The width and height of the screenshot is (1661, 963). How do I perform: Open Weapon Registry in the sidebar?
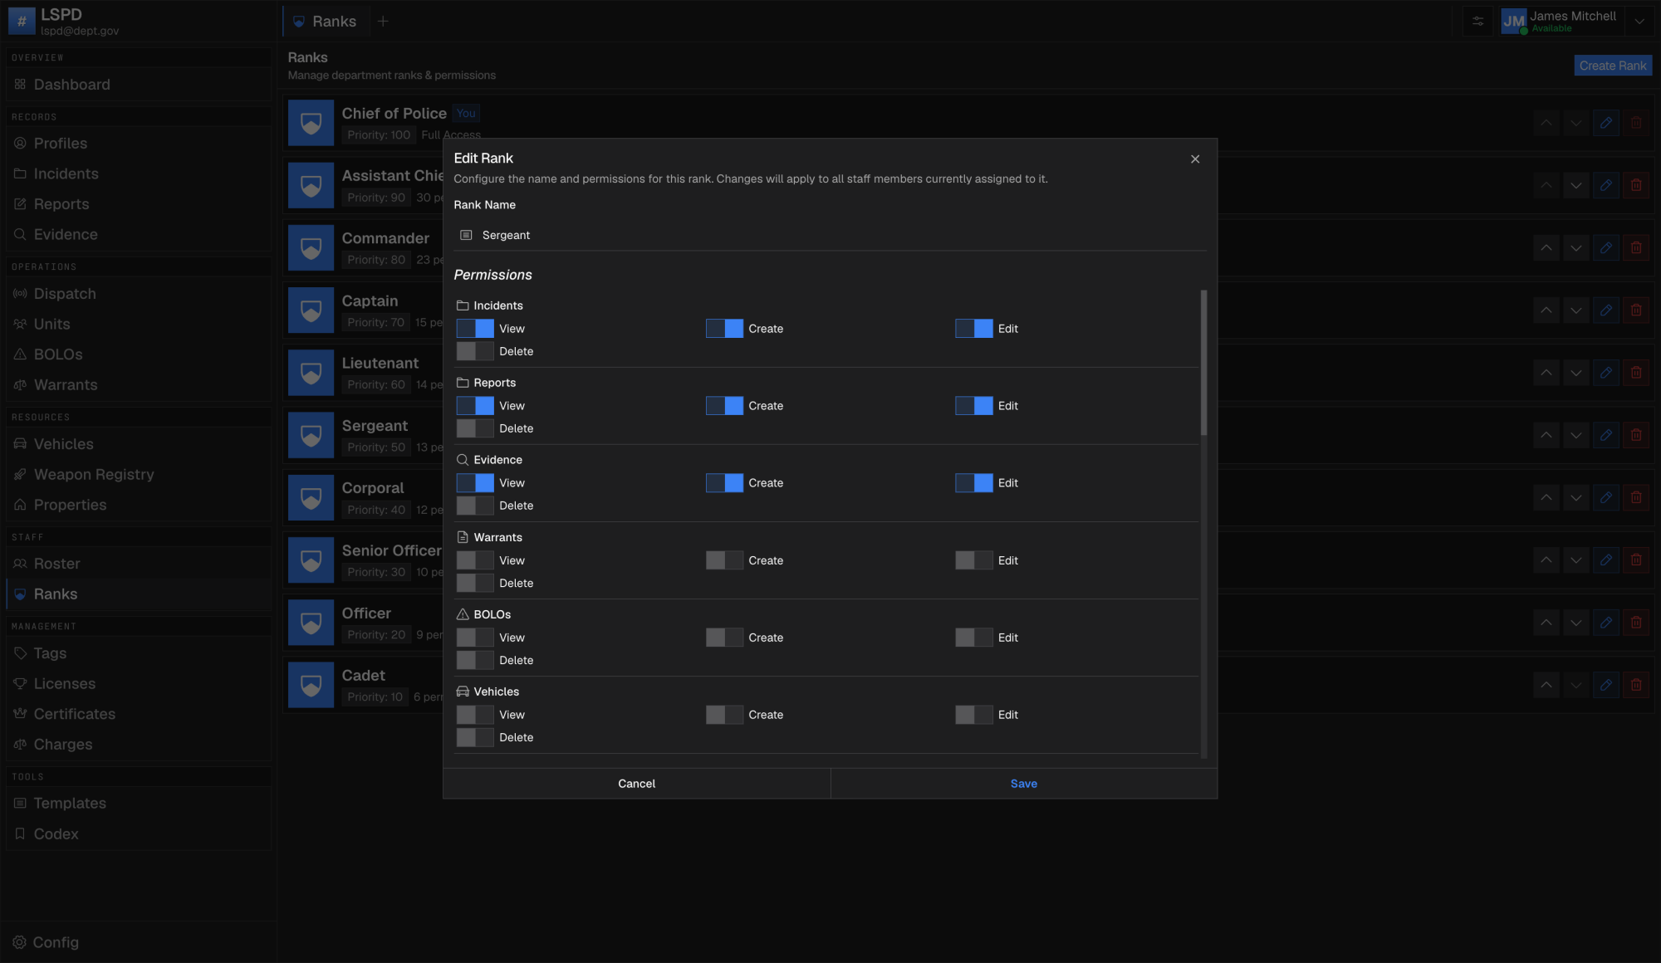pos(139,475)
